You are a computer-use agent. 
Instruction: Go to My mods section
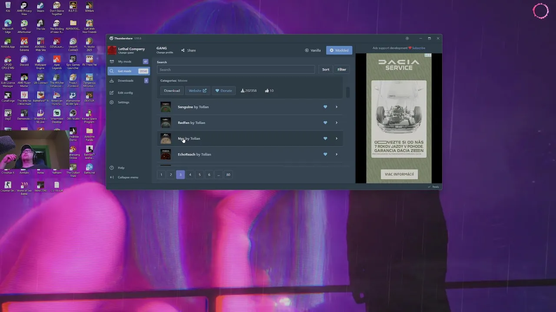click(x=129, y=62)
